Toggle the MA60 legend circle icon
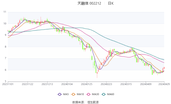 coord(104,94)
